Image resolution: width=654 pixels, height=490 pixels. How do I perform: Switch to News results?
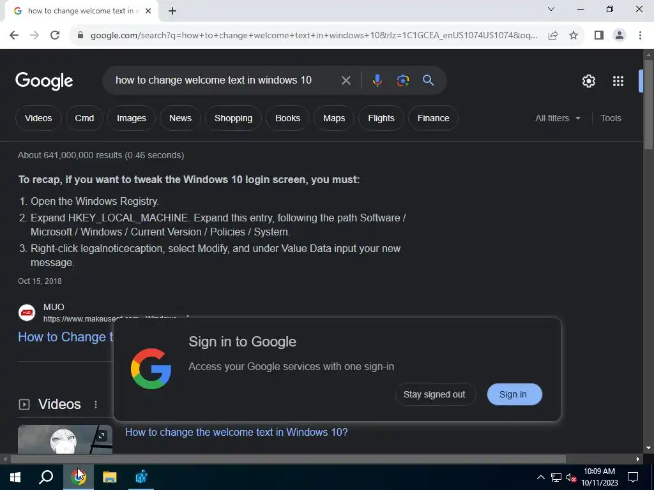tap(180, 118)
